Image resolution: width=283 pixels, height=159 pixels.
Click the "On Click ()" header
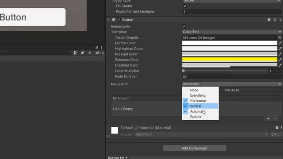(121, 98)
